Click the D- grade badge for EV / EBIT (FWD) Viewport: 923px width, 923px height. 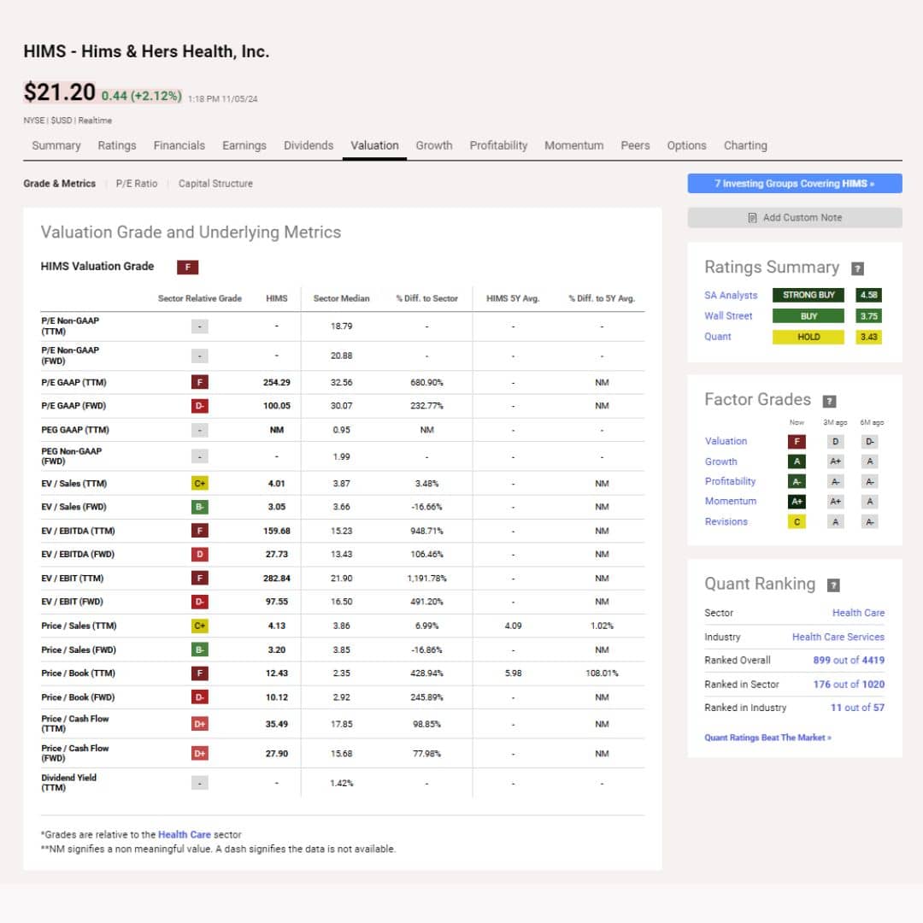click(x=199, y=602)
